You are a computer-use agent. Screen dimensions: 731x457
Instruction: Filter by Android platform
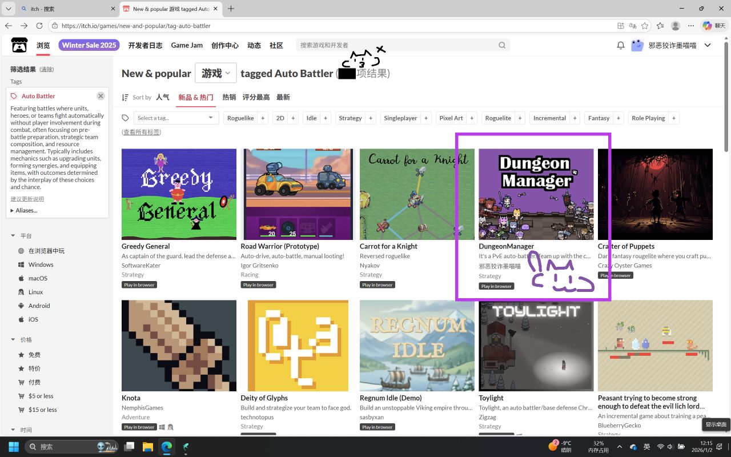(x=39, y=306)
